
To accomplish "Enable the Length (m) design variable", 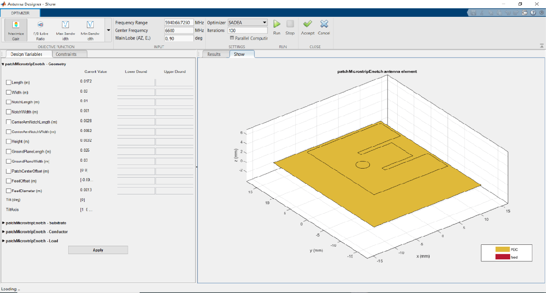I will tap(9, 82).
